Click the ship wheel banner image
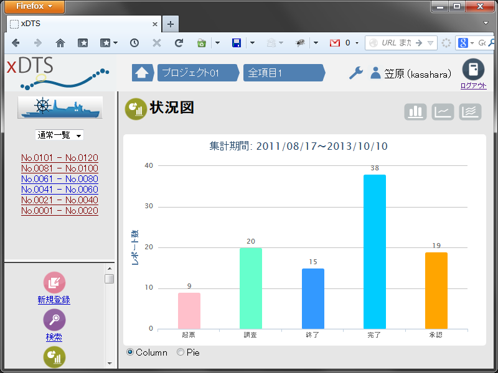Screen dimensions: 498x373 coord(60,108)
